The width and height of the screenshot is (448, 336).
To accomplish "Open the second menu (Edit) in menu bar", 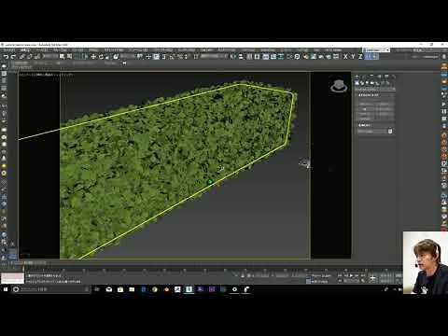I will pos(25,49).
